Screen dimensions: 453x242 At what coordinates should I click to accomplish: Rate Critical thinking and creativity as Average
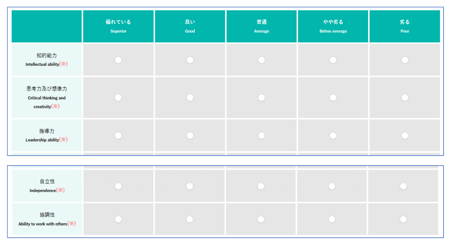point(261,98)
